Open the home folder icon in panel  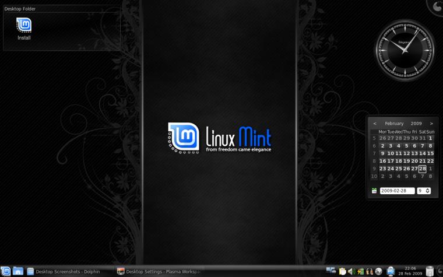18,271
